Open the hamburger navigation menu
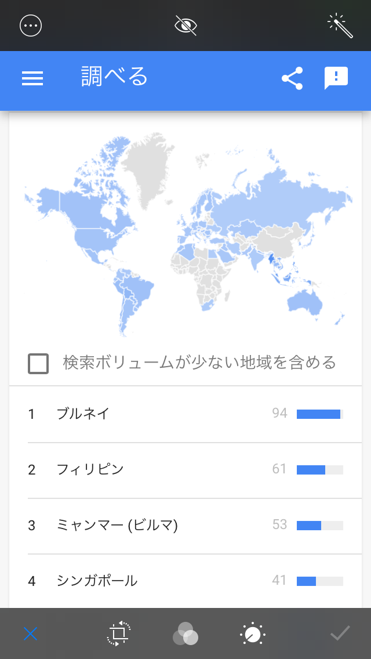The height and width of the screenshot is (659, 371). pos(32,78)
